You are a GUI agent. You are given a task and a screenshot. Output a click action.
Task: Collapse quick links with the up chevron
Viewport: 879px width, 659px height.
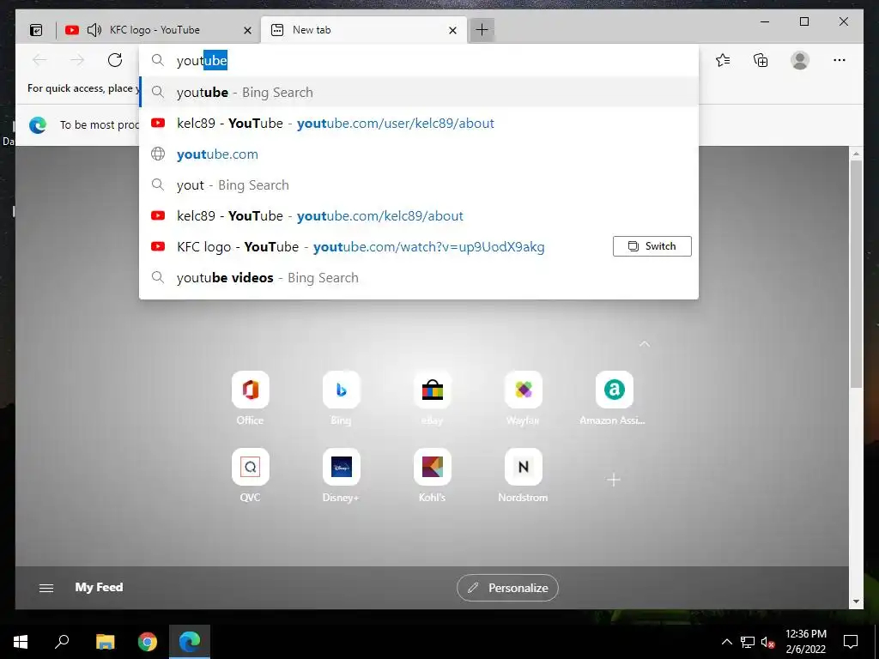(x=645, y=343)
